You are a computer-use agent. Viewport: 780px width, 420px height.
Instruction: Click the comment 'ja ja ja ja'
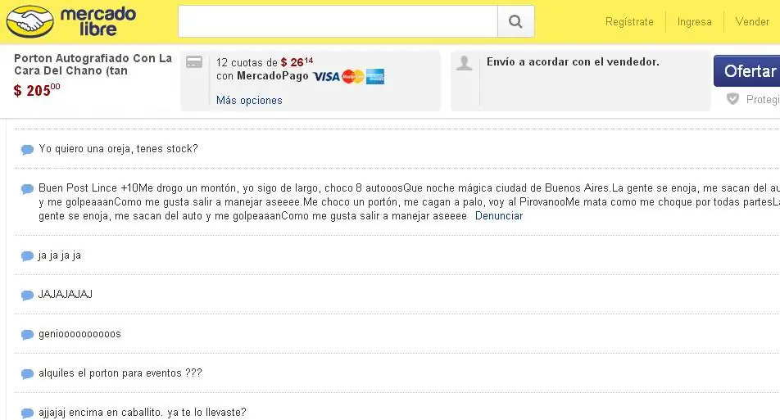60,255
